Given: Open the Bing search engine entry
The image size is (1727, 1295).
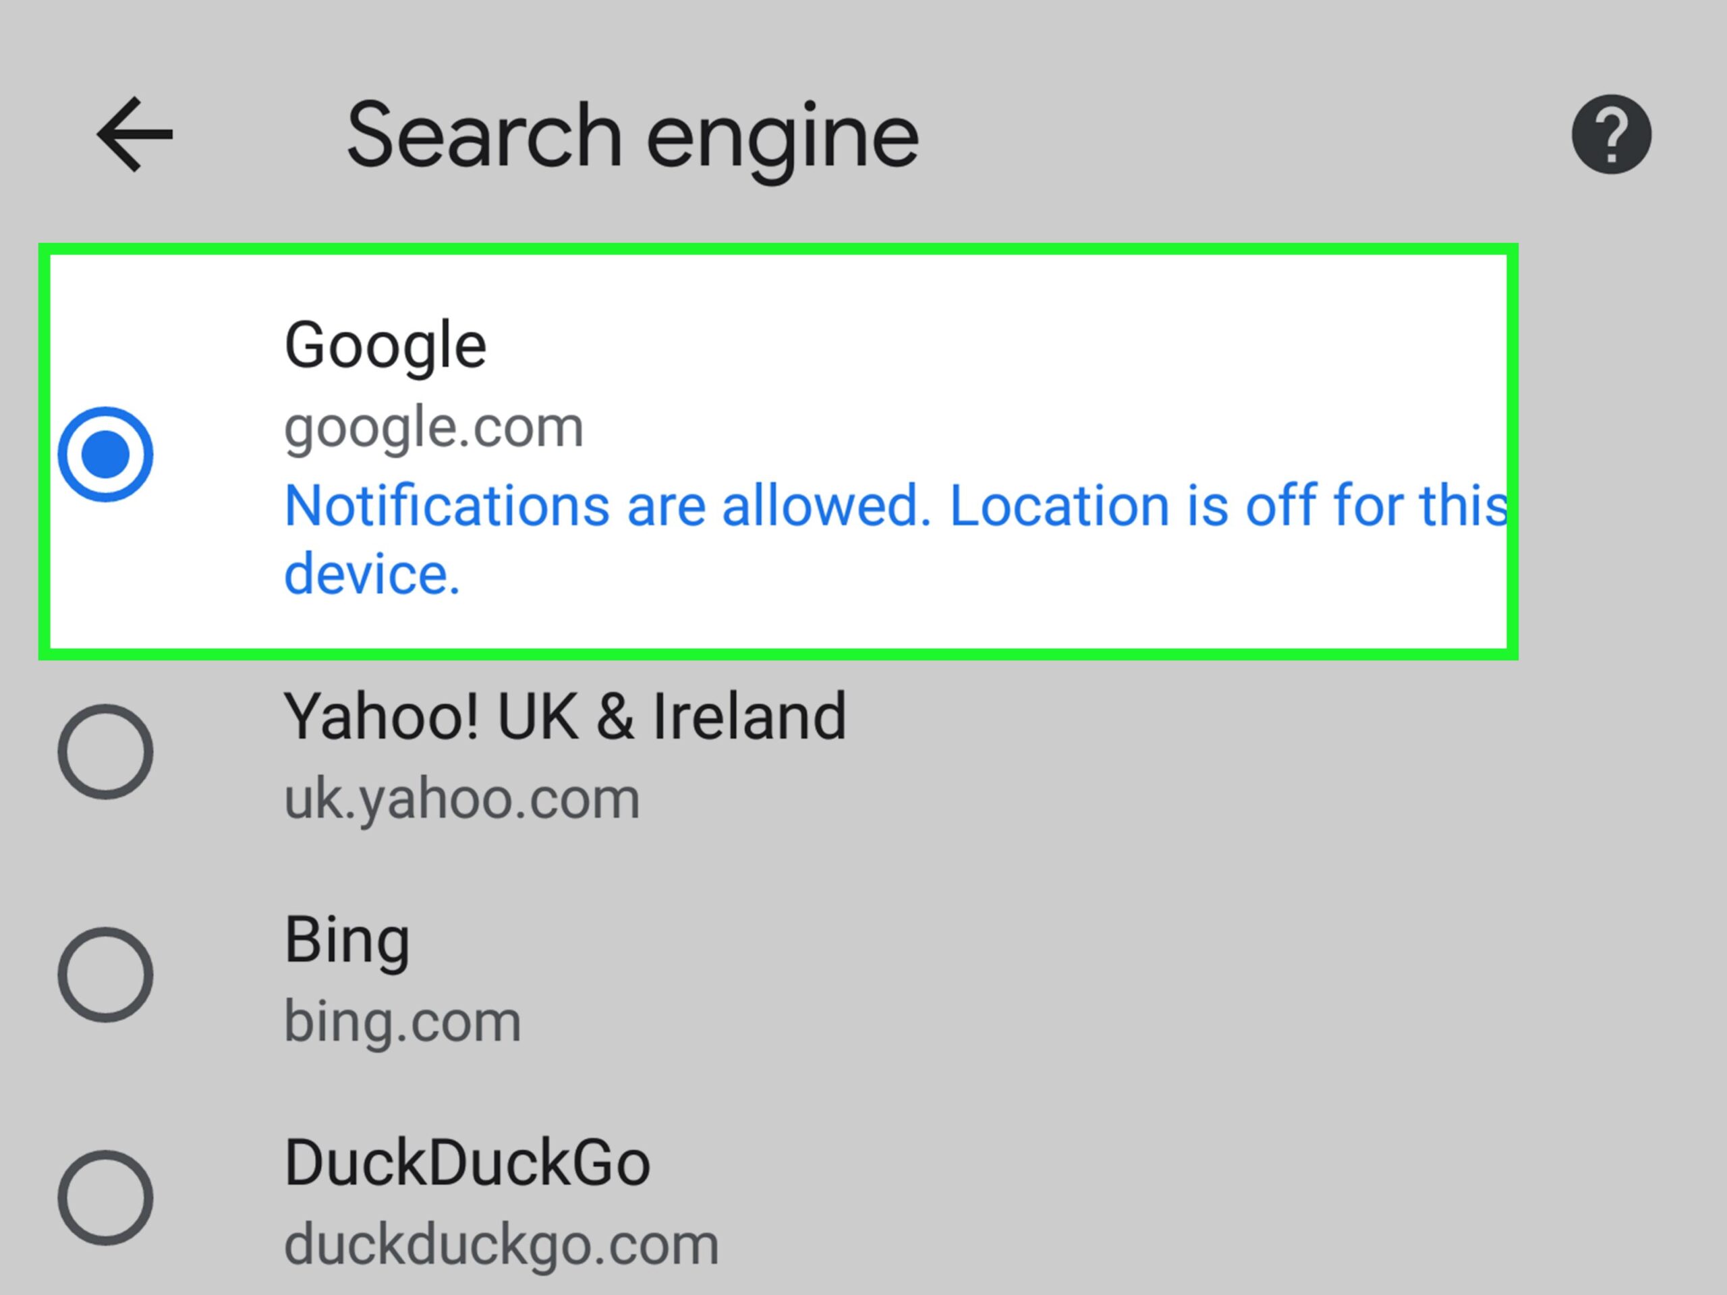Looking at the screenshot, I should [x=347, y=937].
